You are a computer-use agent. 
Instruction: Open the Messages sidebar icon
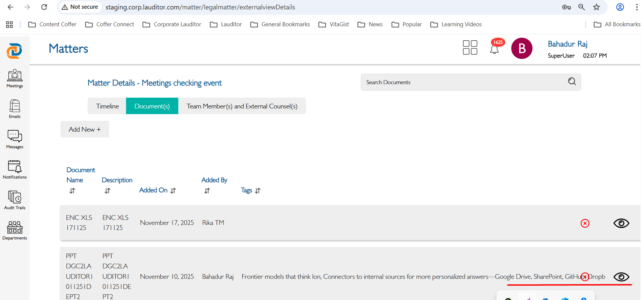point(15,139)
